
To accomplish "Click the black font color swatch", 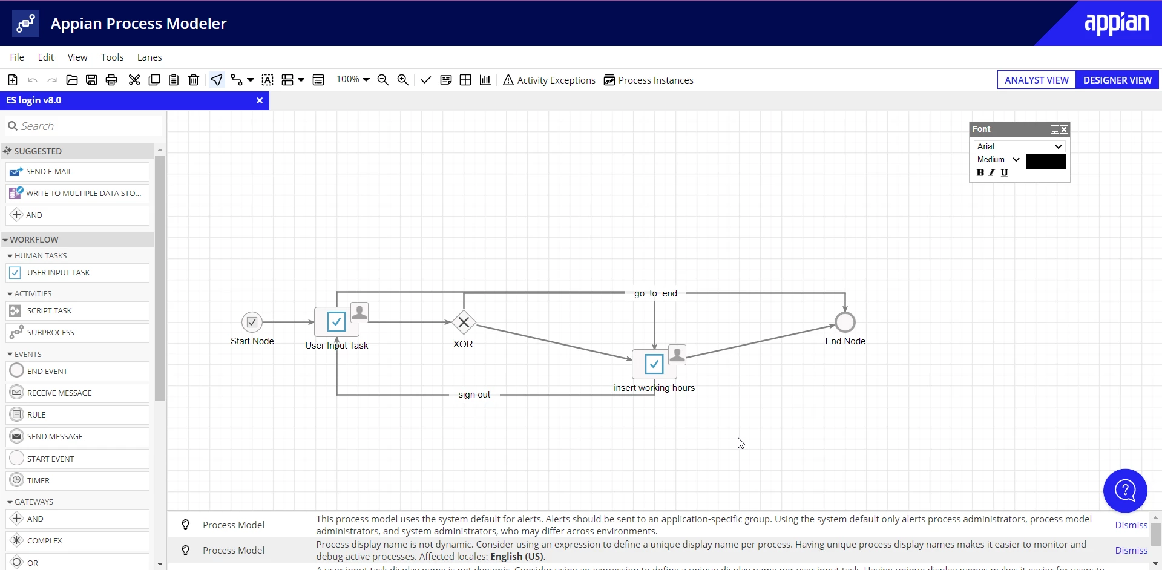I will tap(1046, 161).
